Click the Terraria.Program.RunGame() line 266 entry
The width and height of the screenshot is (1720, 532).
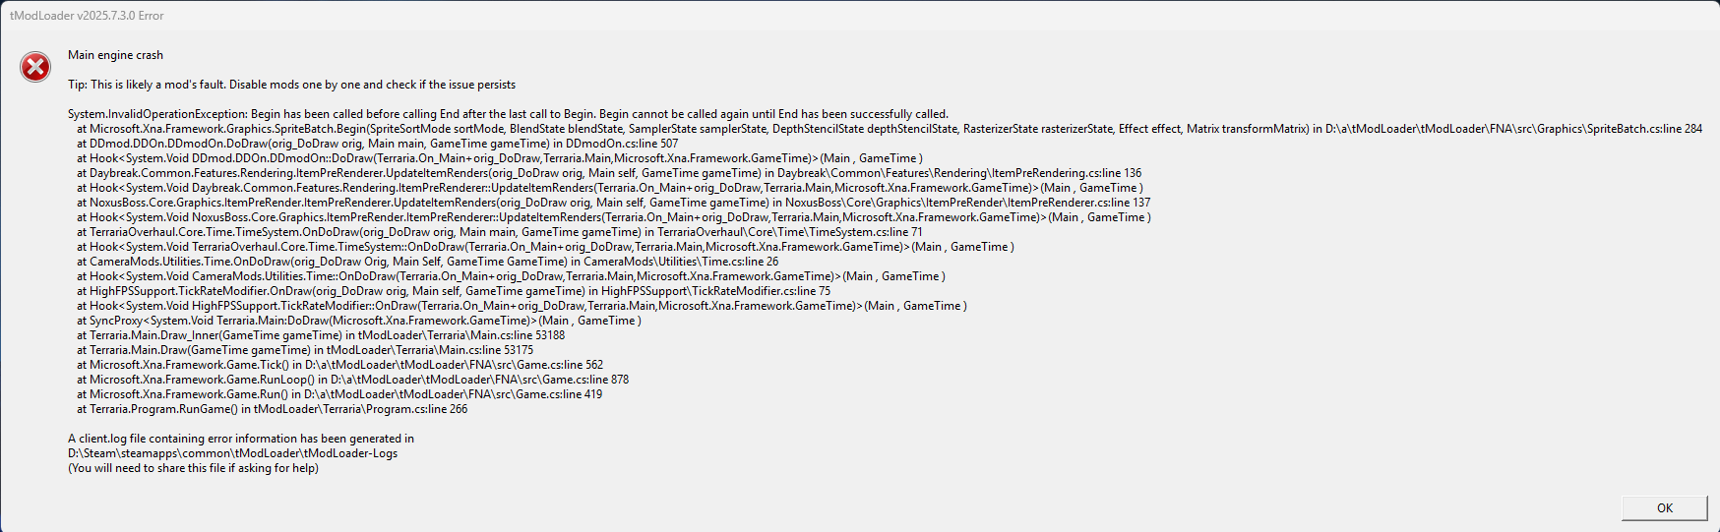pyautogui.click(x=273, y=409)
